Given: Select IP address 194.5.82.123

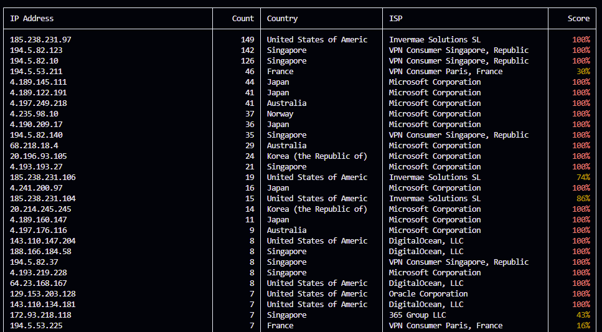Looking at the screenshot, I should pyautogui.click(x=36, y=50).
